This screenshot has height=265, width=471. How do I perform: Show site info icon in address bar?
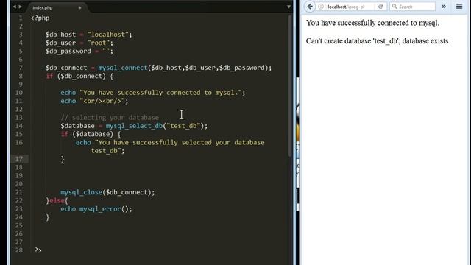[321, 7]
